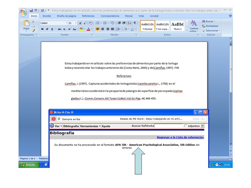Viewport: 251px width, 188px height.
Task: Increase font size with the grow font icon
Action: click(x=80, y=23)
